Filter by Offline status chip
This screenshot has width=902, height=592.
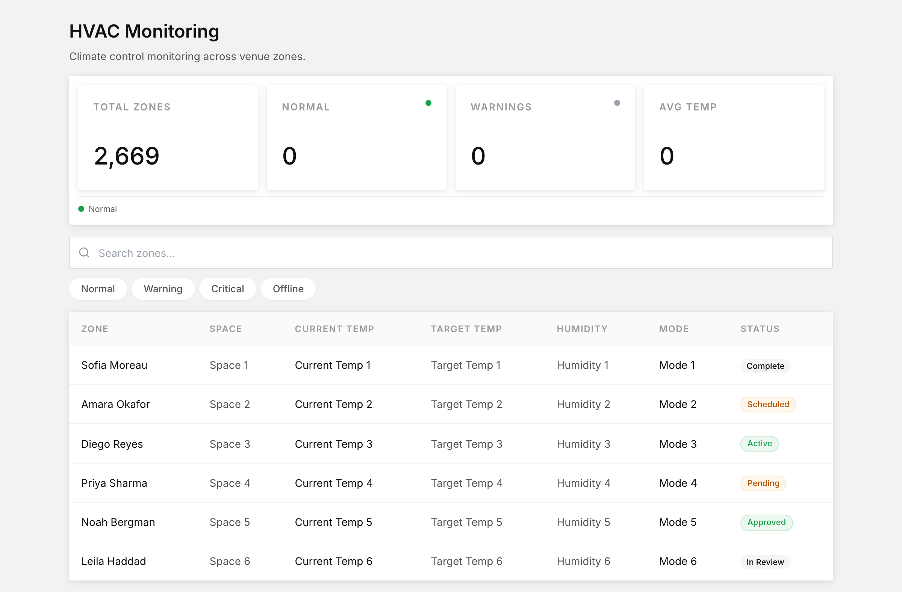click(x=288, y=289)
